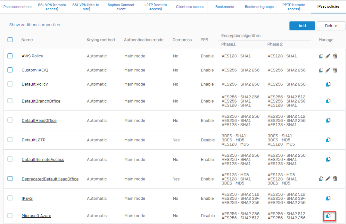346x224 pixels.
Task: Clone the DefaultL2TP policy
Action: tap(328, 140)
